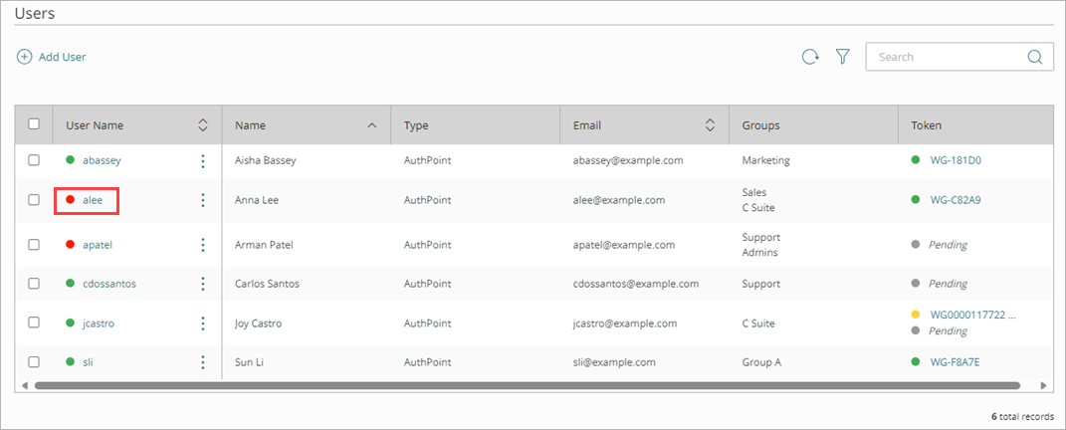The height and width of the screenshot is (430, 1066).
Task: Click the Add User button
Action: click(52, 58)
